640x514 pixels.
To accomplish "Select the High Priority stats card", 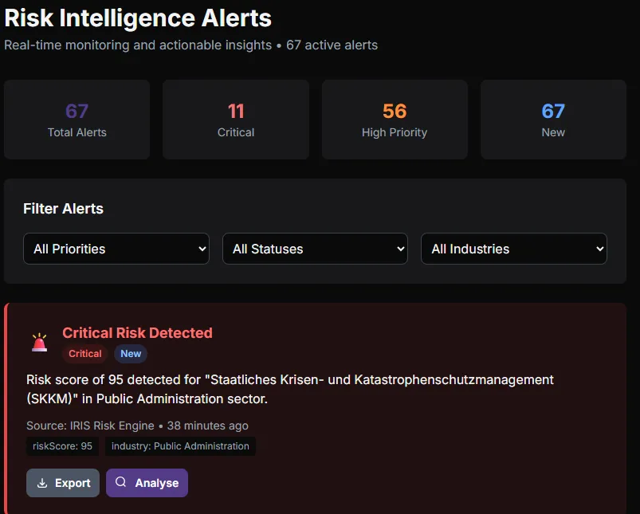I will pyautogui.click(x=394, y=119).
